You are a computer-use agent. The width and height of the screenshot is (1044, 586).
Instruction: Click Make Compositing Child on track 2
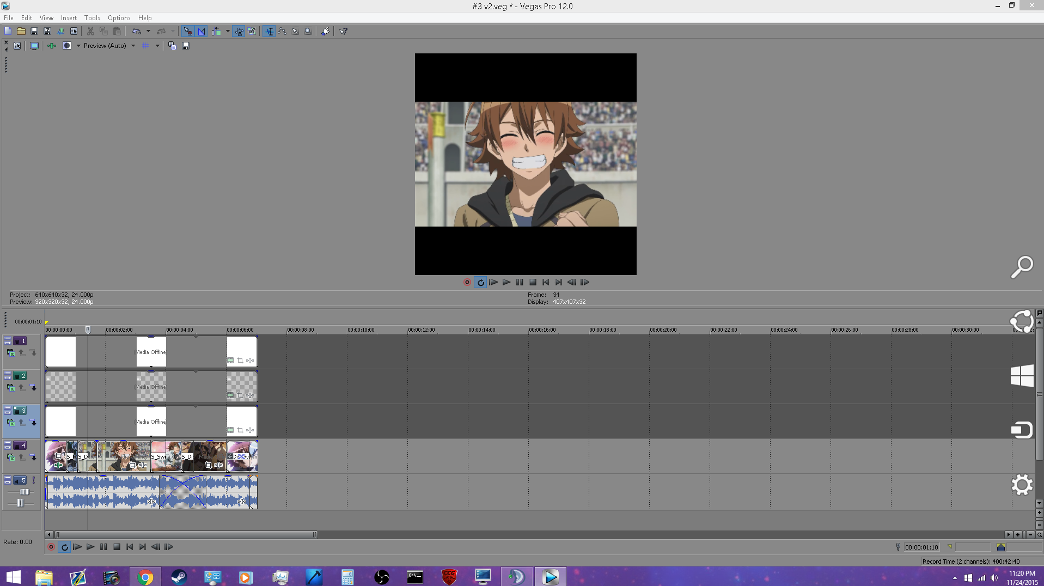tap(33, 388)
